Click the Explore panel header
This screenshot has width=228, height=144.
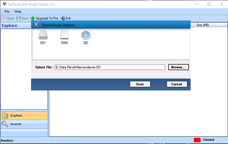click(x=16, y=25)
